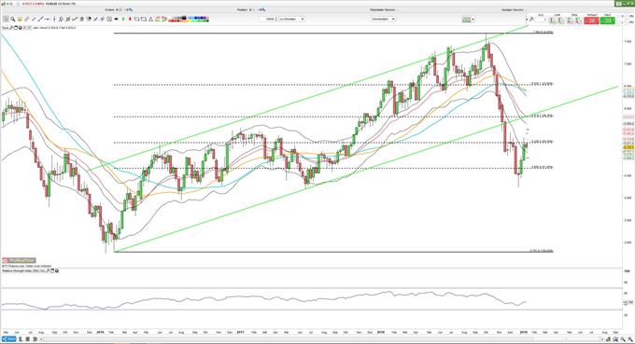Select the cursor pointer tool
This screenshot has height=344, width=635.
pos(6,19)
